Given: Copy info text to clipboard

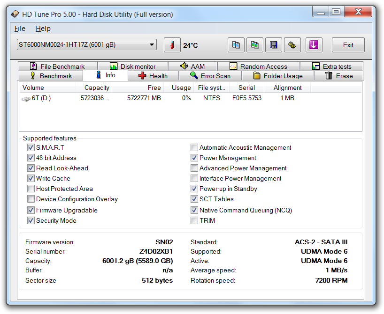Looking at the screenshot, I should [236, 45].
